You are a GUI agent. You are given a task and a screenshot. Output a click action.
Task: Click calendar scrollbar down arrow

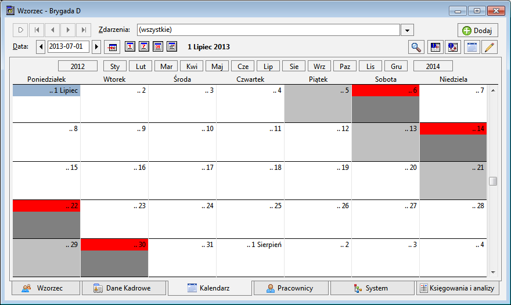click(493, 272)
